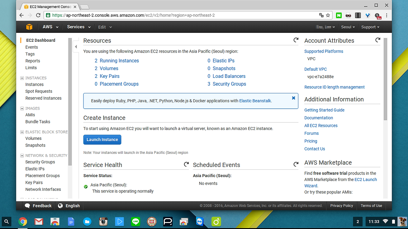Open Google Docs from the shelf
The width and height of the screenshot is (408, 229).
[x=71, y=222]
